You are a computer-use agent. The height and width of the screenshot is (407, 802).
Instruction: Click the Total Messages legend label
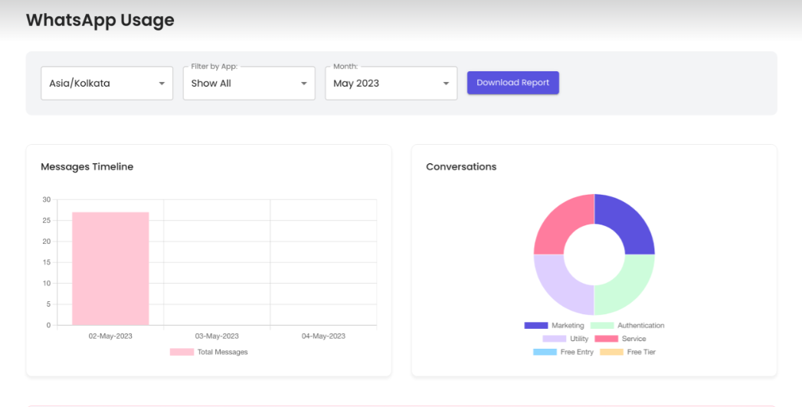[222, 353]
